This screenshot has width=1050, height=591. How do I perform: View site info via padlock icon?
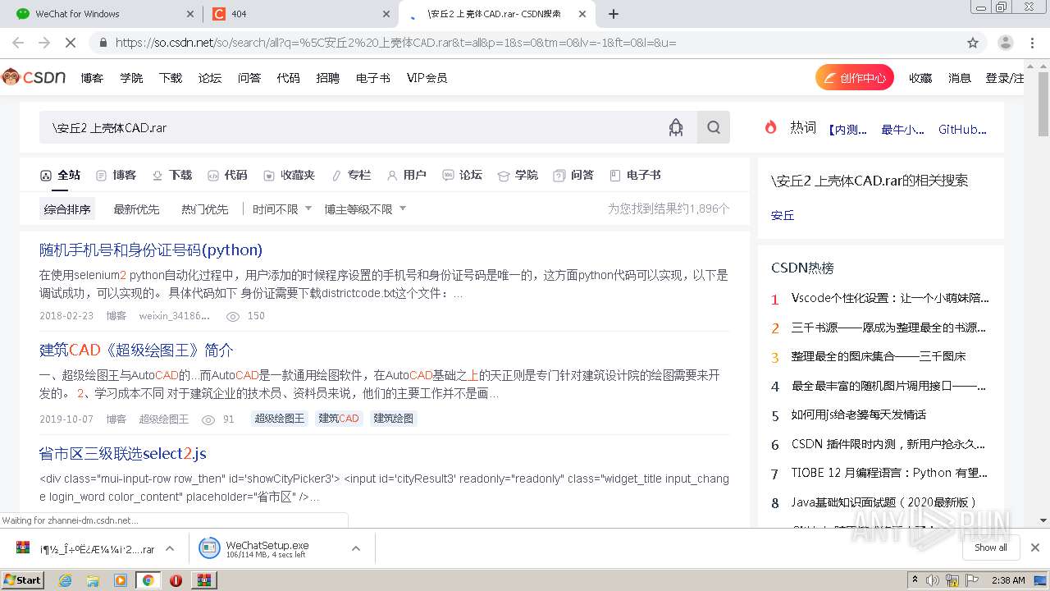coord(103,43)
